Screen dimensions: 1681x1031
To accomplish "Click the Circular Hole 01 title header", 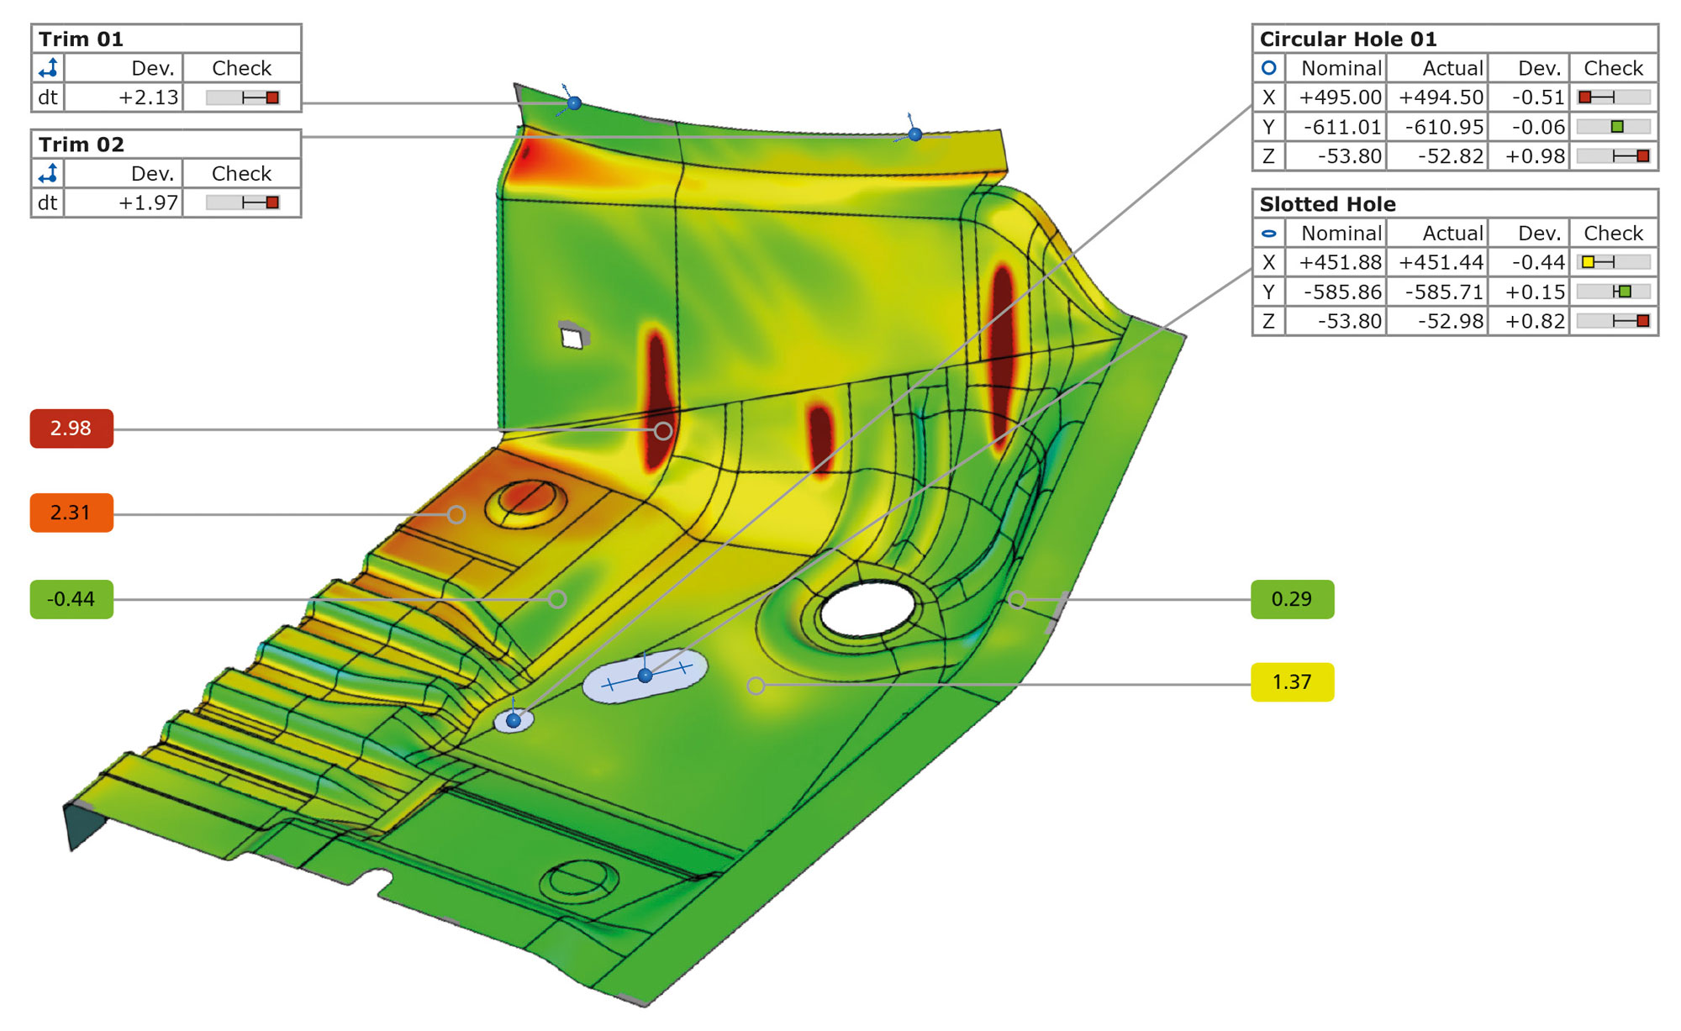I will coord(1348,39).
